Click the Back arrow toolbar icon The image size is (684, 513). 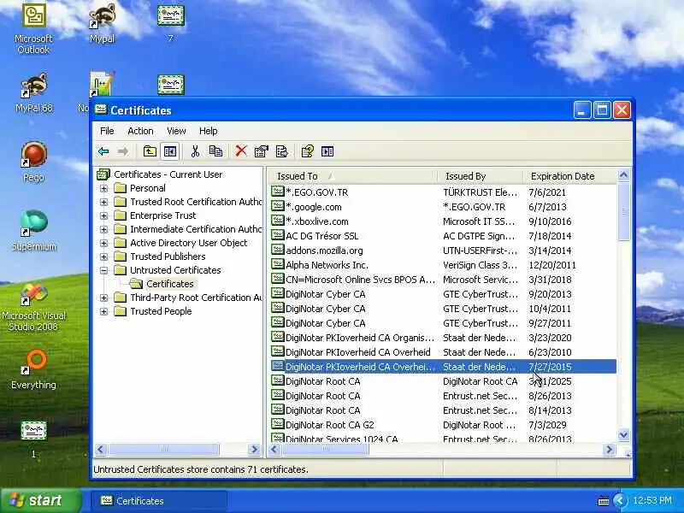pos(103,151)
